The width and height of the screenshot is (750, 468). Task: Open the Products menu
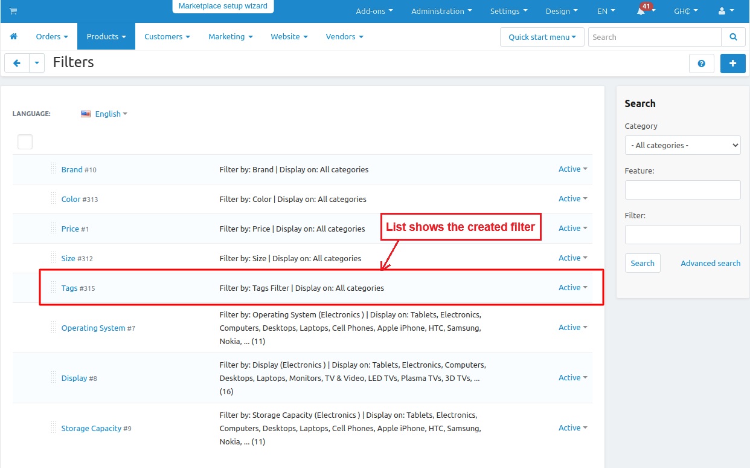[106, 37]
